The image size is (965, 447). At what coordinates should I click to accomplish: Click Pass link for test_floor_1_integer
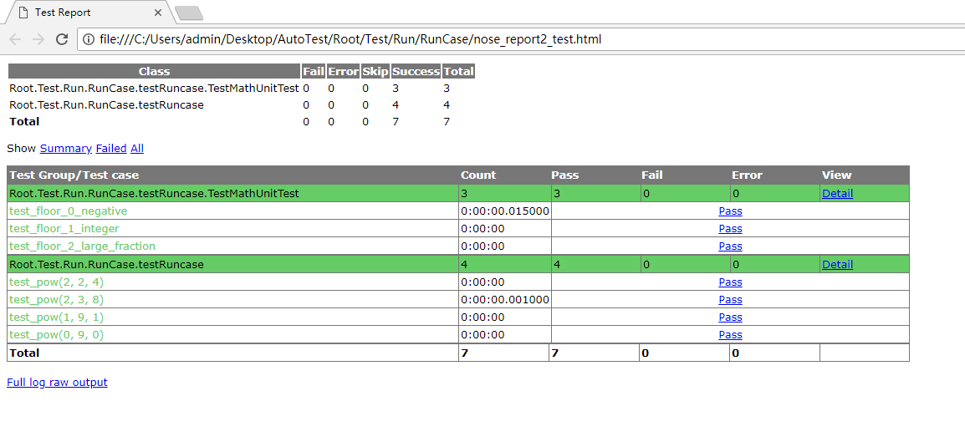point(730,229)
